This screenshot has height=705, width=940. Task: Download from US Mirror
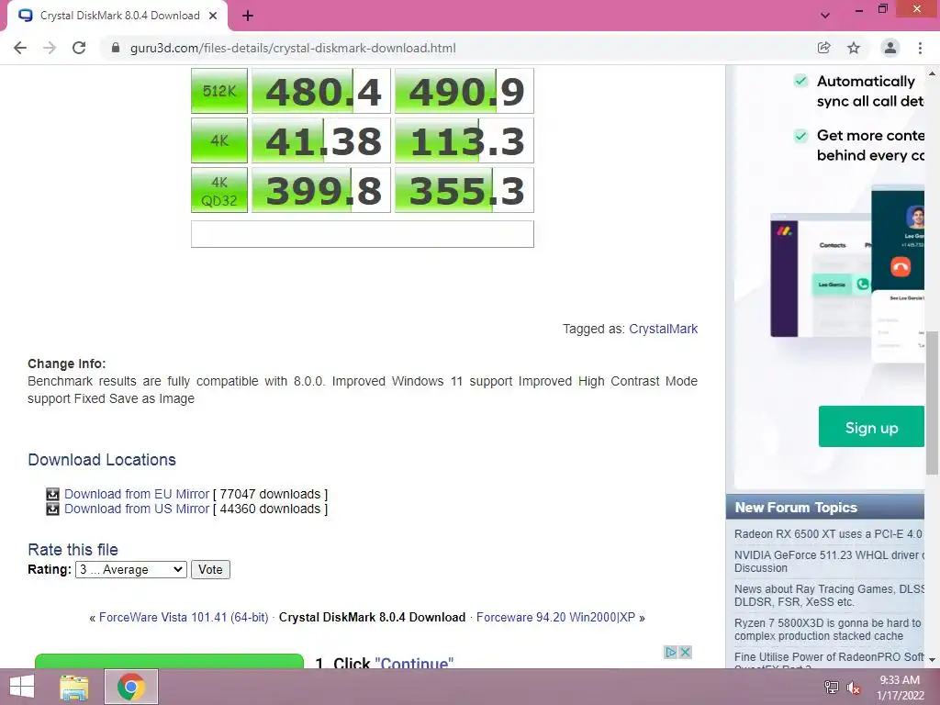(x=137, y=509)
